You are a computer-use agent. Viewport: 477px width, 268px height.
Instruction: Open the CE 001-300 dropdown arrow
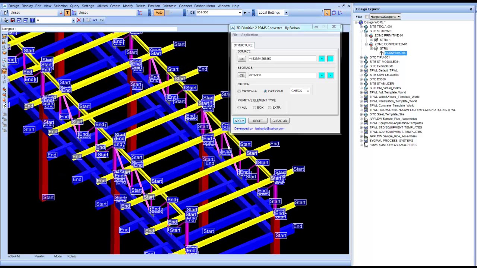click(x=240, y=13)
